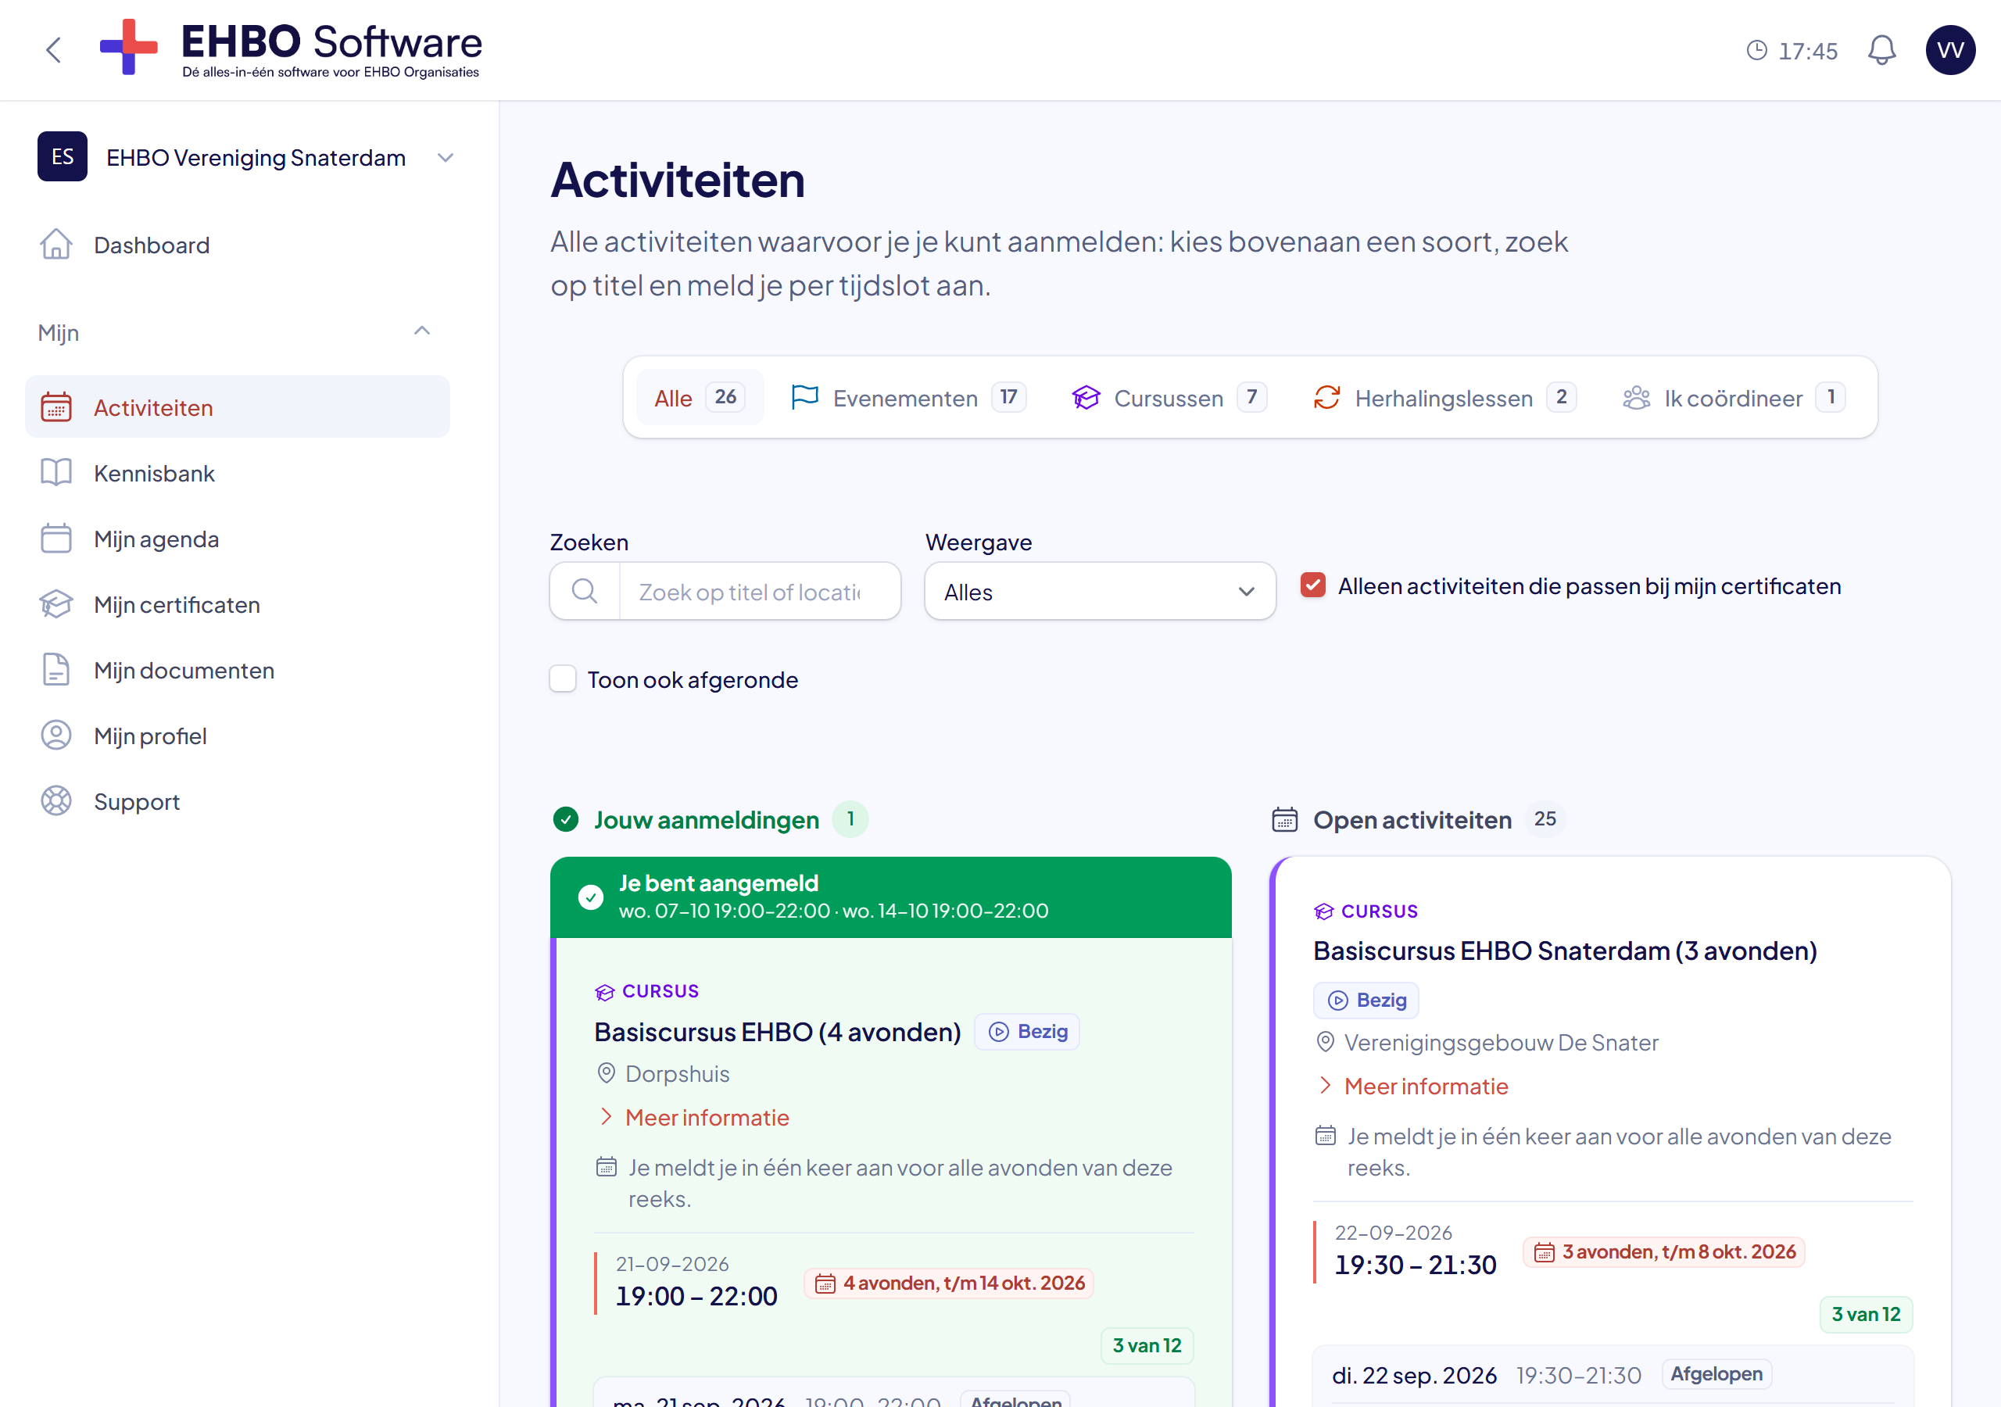Image resolution: width=2001 pixels, height=1407 pixels.
Task: Open Mijn agenda from the sidebar
Action: point(237,539)
